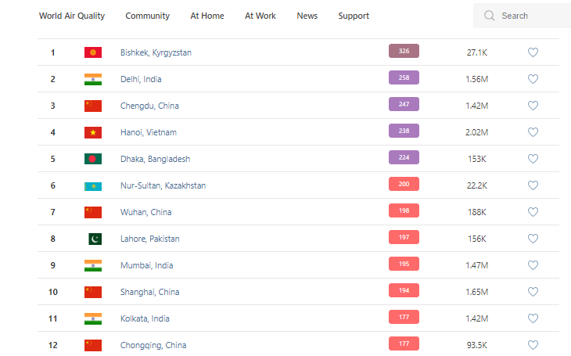The height and width of the screenshot is (356, 571).
Task: Go to the At Home section
Action: tap(207, 16)
